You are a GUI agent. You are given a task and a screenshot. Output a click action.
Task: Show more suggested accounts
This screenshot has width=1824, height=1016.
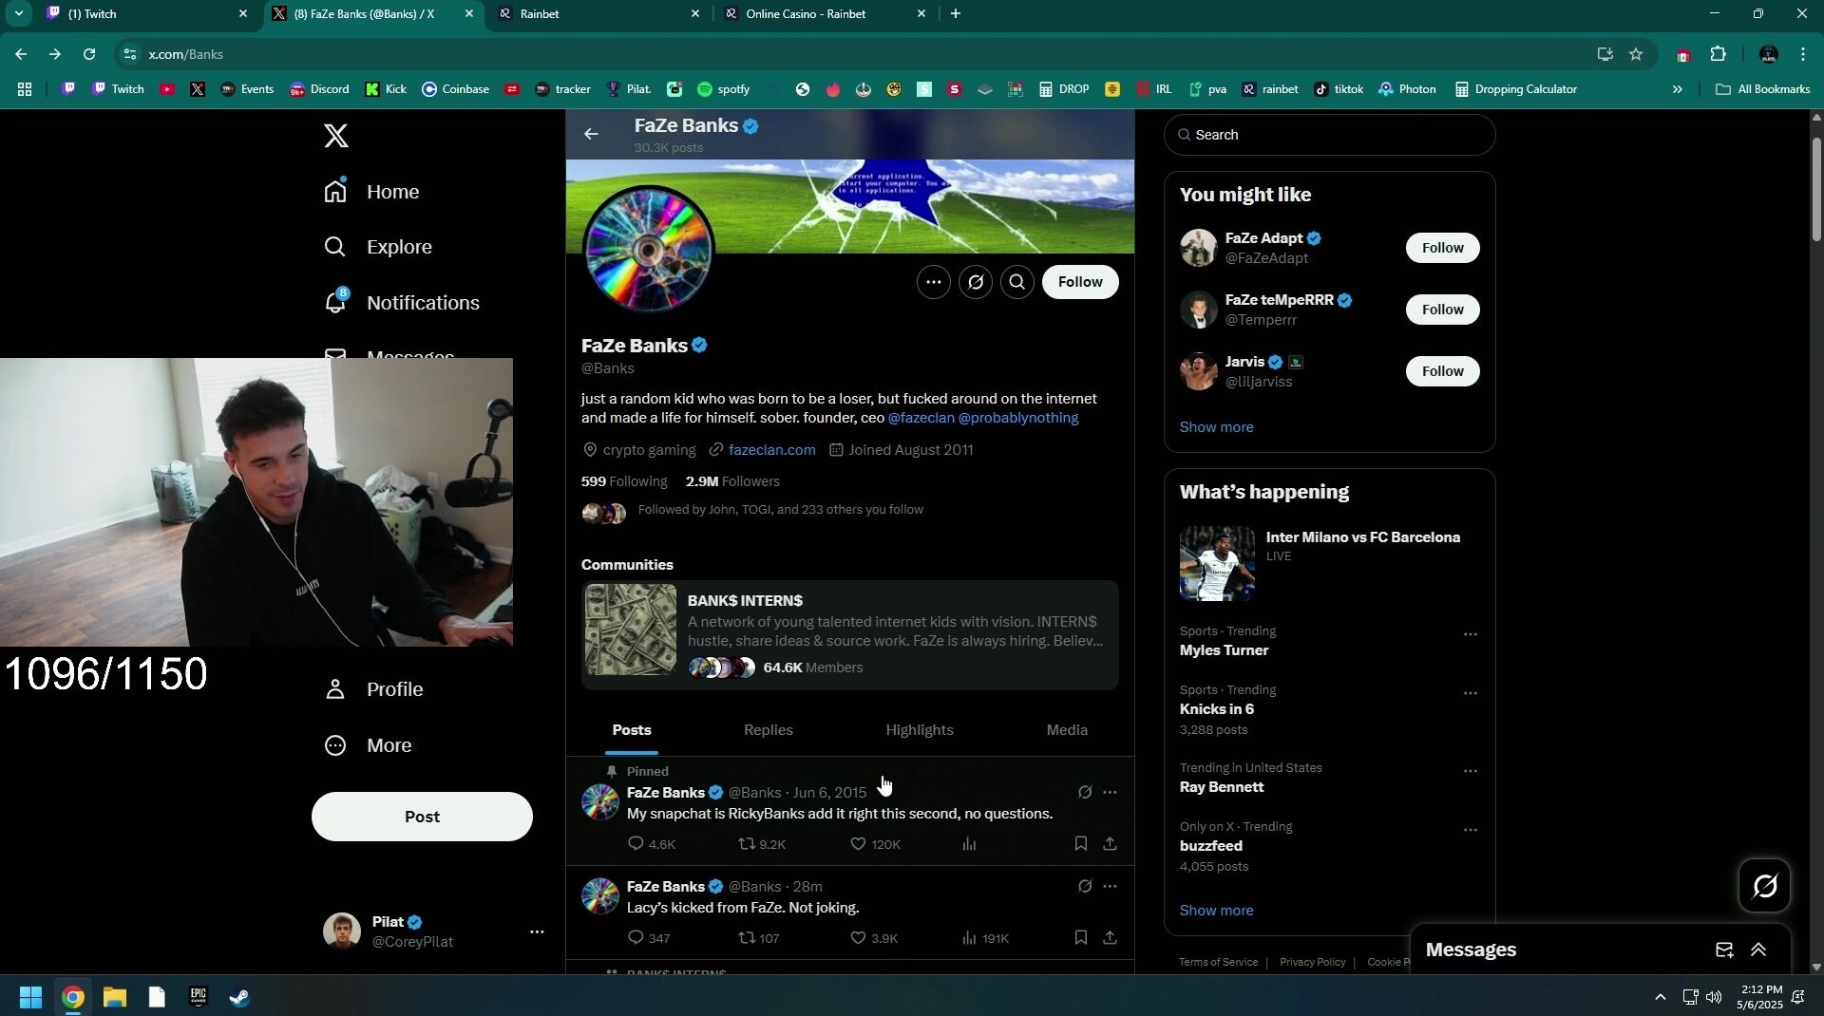(1216, 427)
